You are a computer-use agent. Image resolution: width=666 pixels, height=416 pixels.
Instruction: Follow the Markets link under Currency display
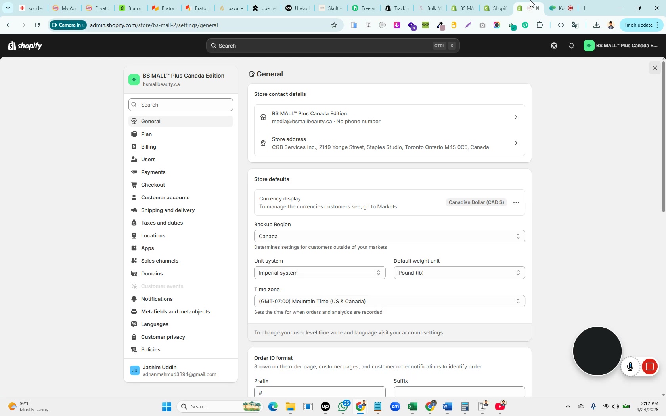(387, 207)
